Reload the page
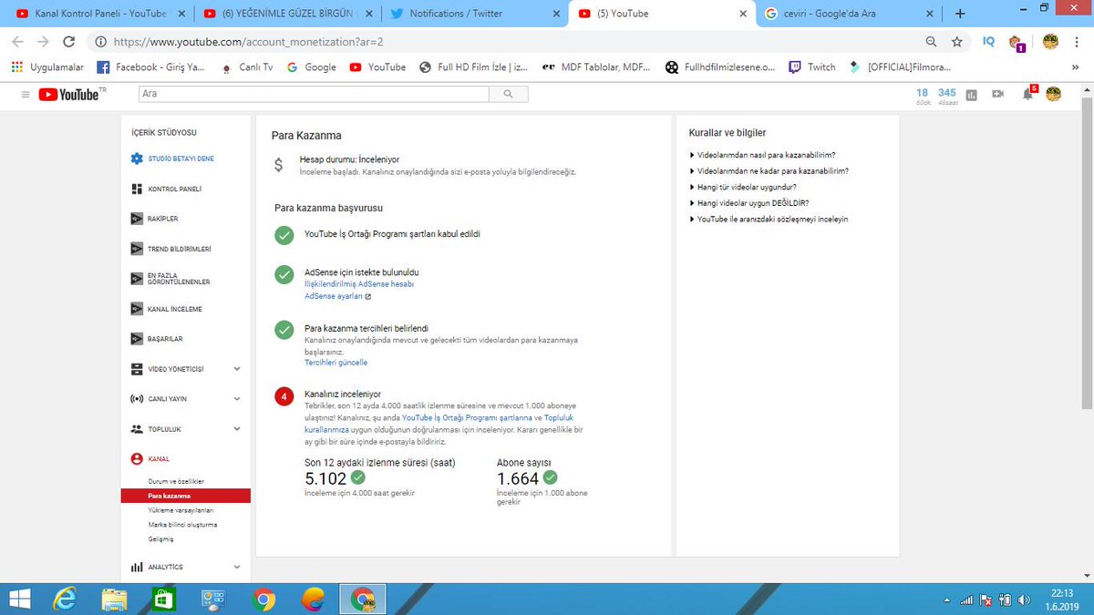 pos(68,42)
